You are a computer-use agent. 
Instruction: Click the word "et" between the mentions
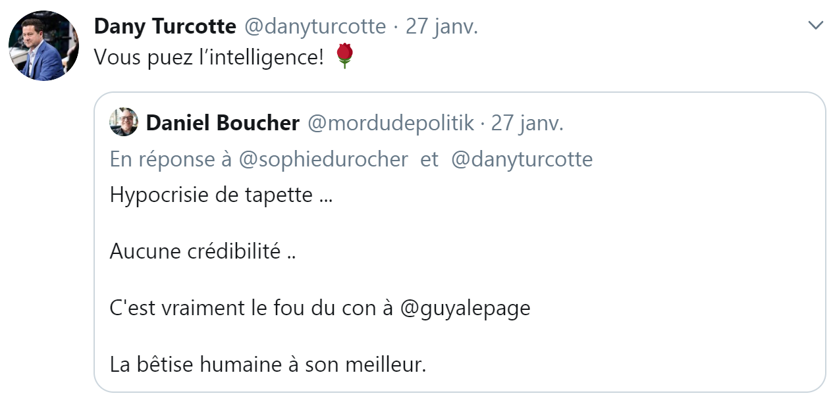pos(429,159)
